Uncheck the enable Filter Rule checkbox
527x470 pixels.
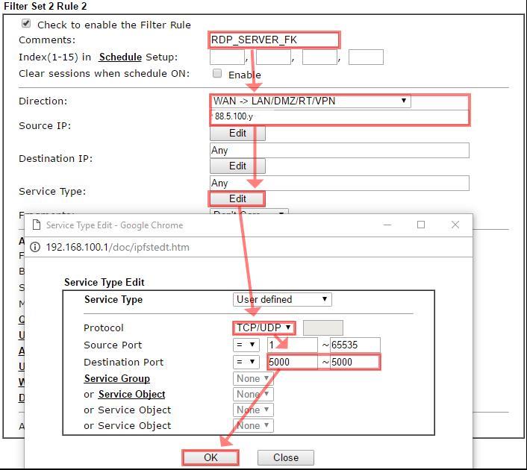[27, 24]
